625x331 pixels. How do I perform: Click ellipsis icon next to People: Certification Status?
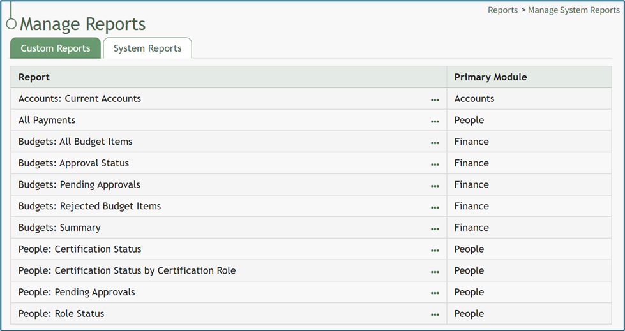click(435, 250)
